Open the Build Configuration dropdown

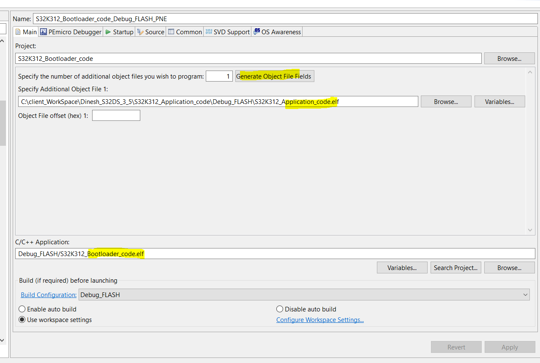pos(526,295)
